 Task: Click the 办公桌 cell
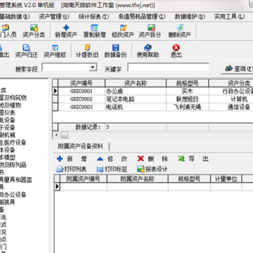click(136, 91)
